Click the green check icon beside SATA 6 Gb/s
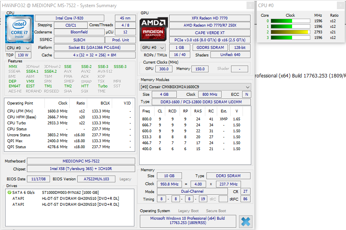This screenshot has width=346, height=230. coord(10,192)
